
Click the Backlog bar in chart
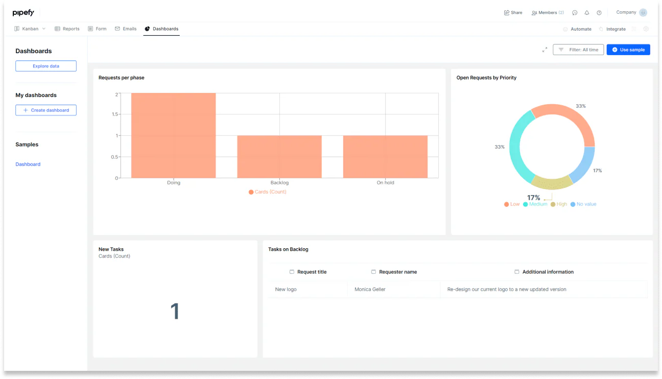click(x=279, y=157)
